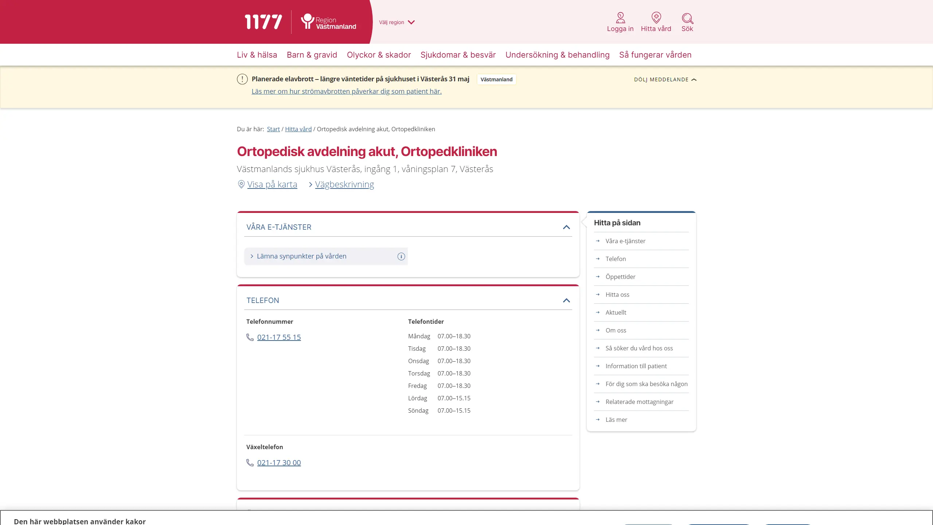The image size is (933, 525).
Task: Click the map pin icon beside Visa på karta
Action: [241, 184]
